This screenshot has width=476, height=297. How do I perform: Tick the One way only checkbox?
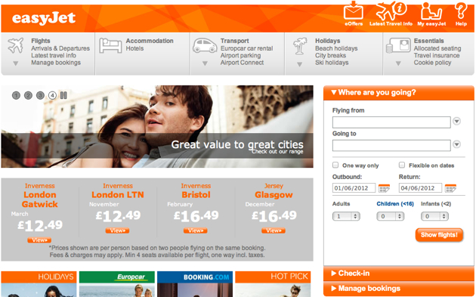point(335,165)
